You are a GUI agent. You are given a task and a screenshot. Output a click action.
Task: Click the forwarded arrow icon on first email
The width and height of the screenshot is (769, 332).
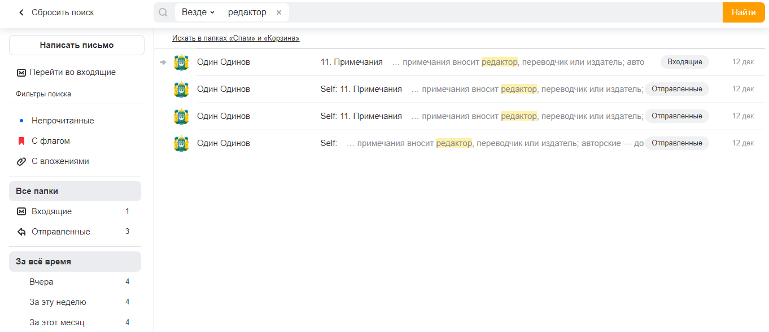coord(163,62)
